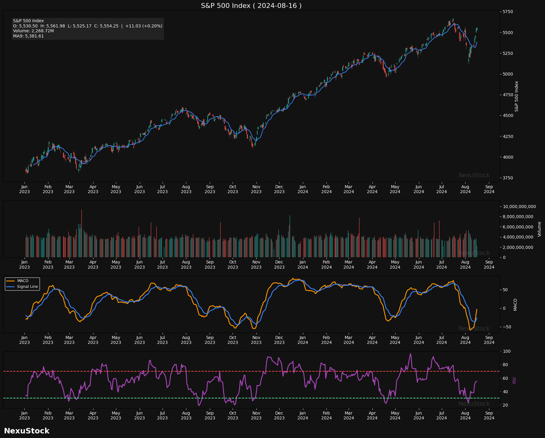Select Aug 2024 label under the price chart
Image resolution: width=545 pixels, height=438 pixels.
point(465,189)
